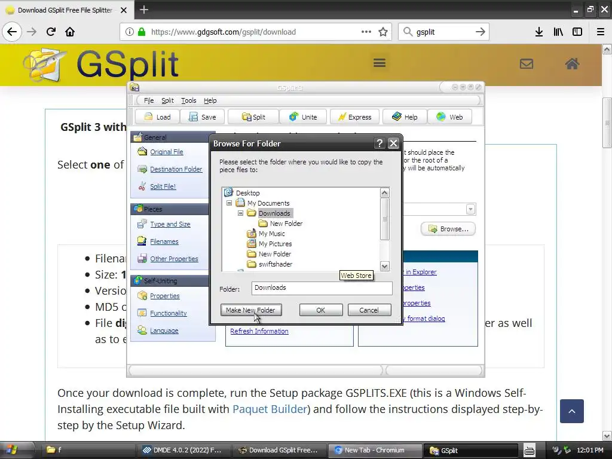Click the browser back button
Screen dimensions: 612x459
12,32
